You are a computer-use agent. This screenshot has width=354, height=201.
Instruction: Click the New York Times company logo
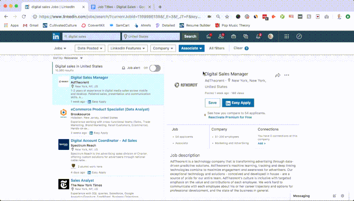point(64,184)
